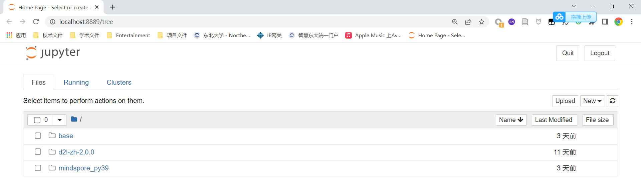This screenshot has height=190, width=641.
Task: Reload the browser page
Action: [36, 22]
